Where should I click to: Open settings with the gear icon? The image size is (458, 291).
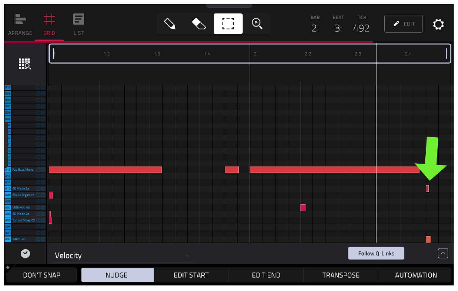(x=438, y=24)
